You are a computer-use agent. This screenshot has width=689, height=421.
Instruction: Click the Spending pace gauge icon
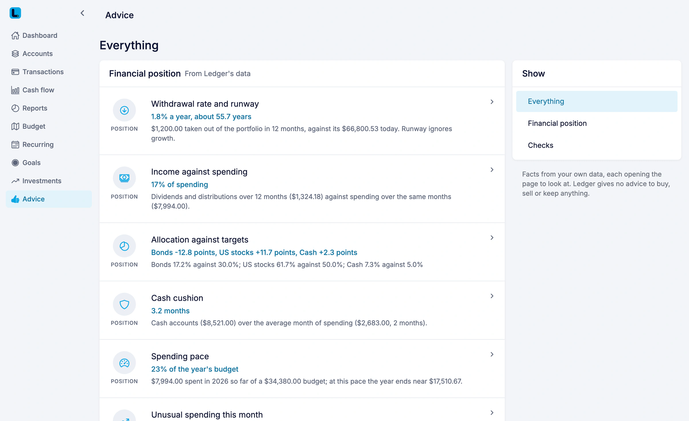pyautogui.click(x=124, y=363)
